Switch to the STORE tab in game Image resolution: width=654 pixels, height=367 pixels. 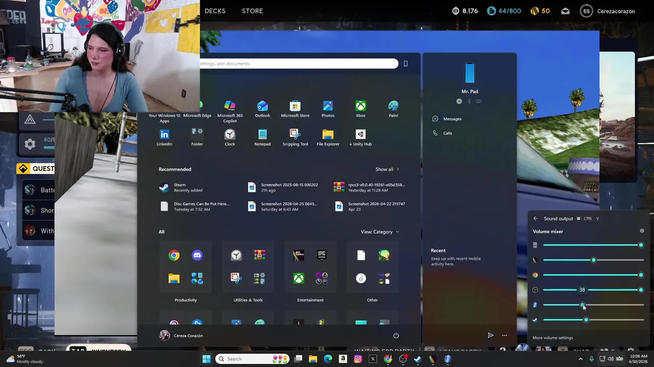[x=252, y=11]
